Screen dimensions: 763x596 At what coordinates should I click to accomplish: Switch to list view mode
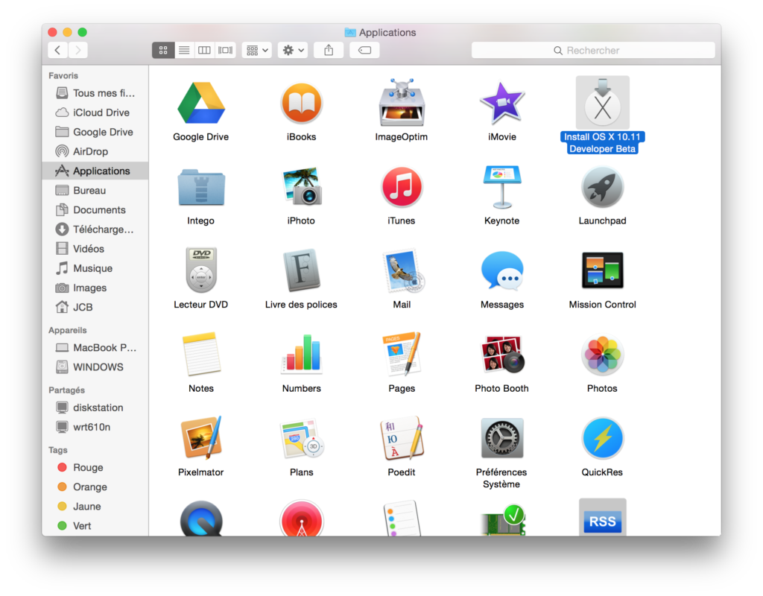pos(184,50)
